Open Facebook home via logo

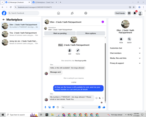tap(4, 13)
